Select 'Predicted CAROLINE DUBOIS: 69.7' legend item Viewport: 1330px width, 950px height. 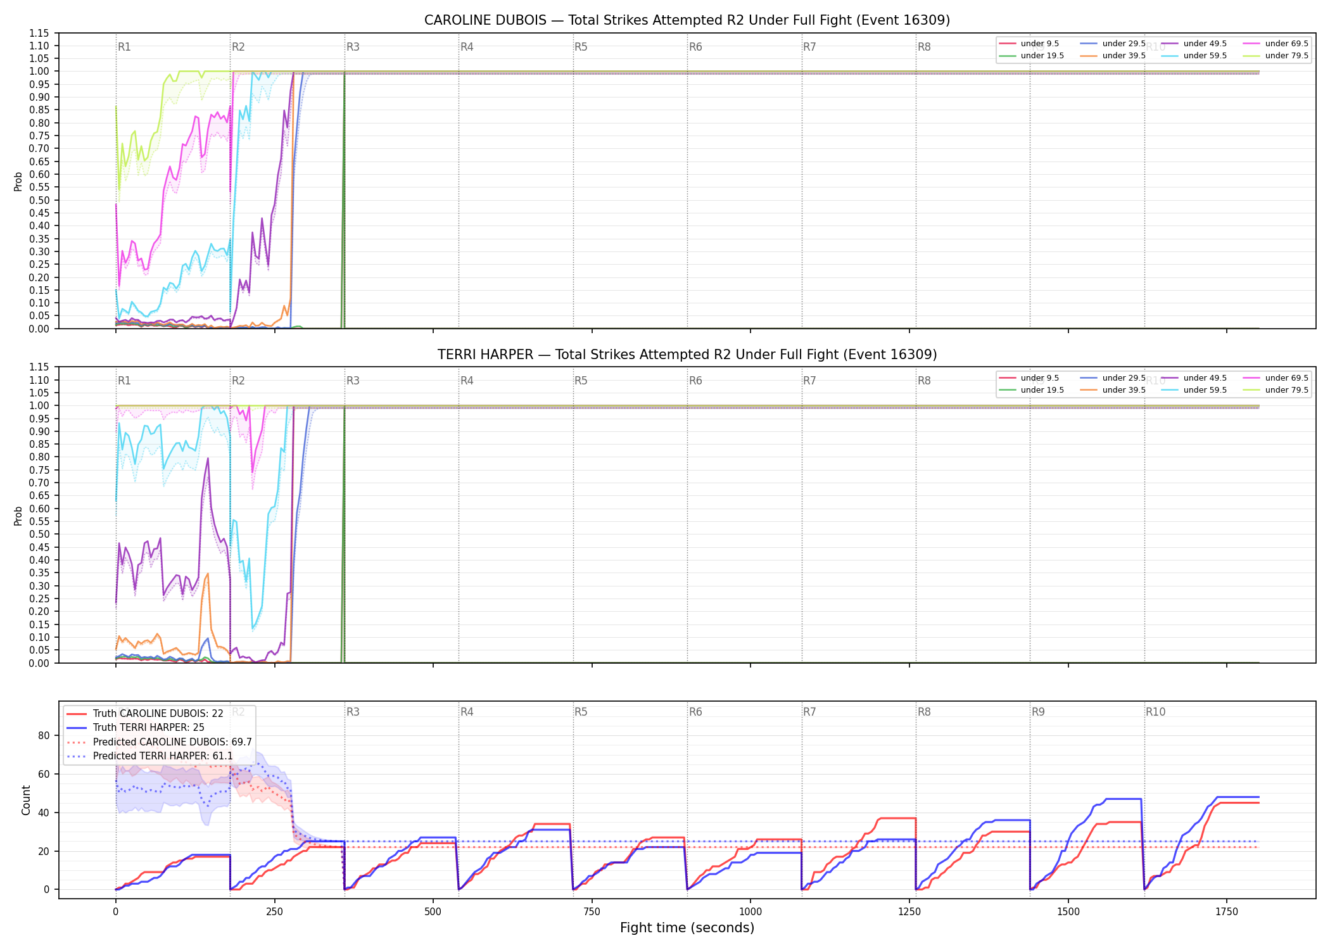click(159, 742)
